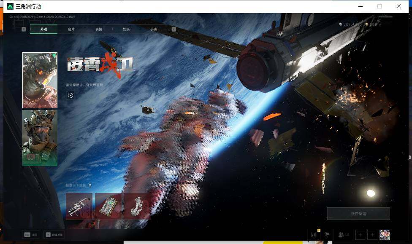The height and width of the screenshot is (244, 412).
Task: Select the red mecha skin thumbnail
Action: click(x=40, y=80)
